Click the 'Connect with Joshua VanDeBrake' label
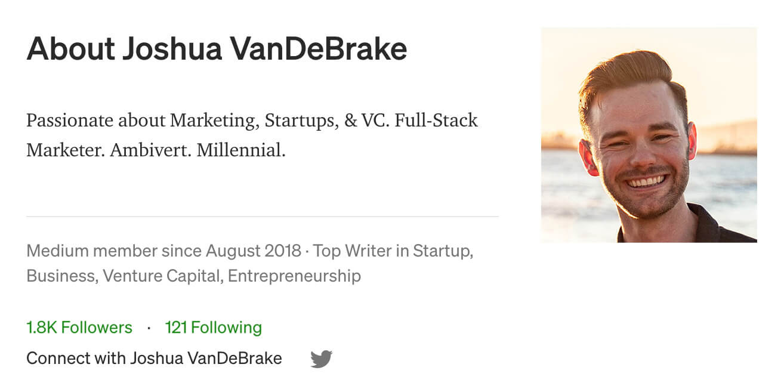Screen dimensions: 784x392 (x=154, y=359)
